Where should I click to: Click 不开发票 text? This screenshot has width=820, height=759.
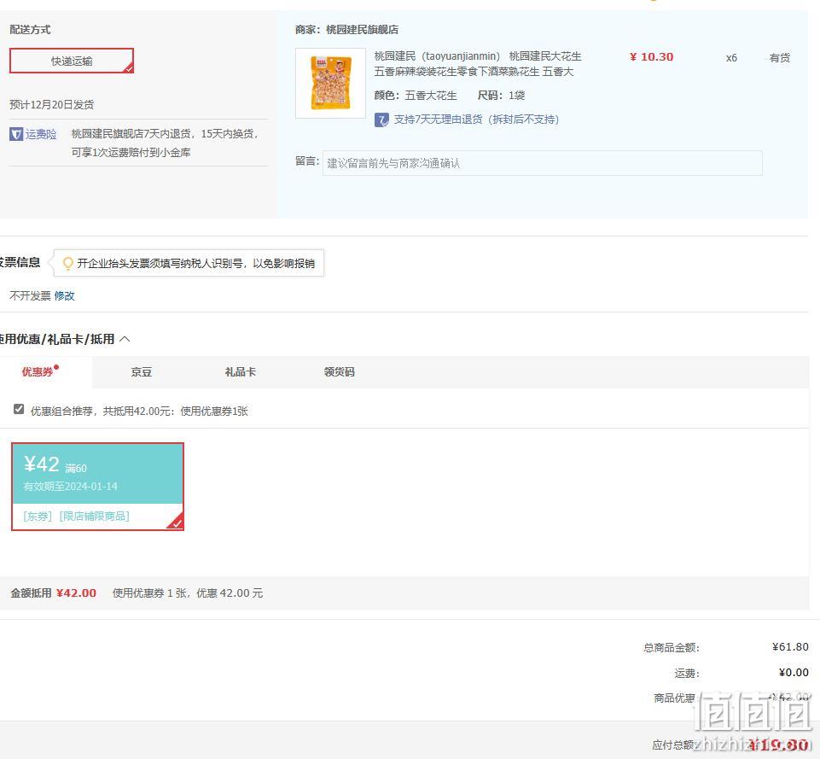31,295
